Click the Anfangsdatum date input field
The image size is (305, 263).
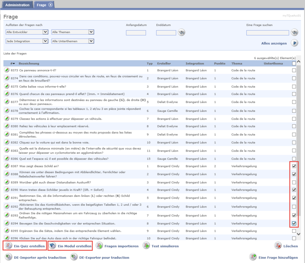coord(136,33)
